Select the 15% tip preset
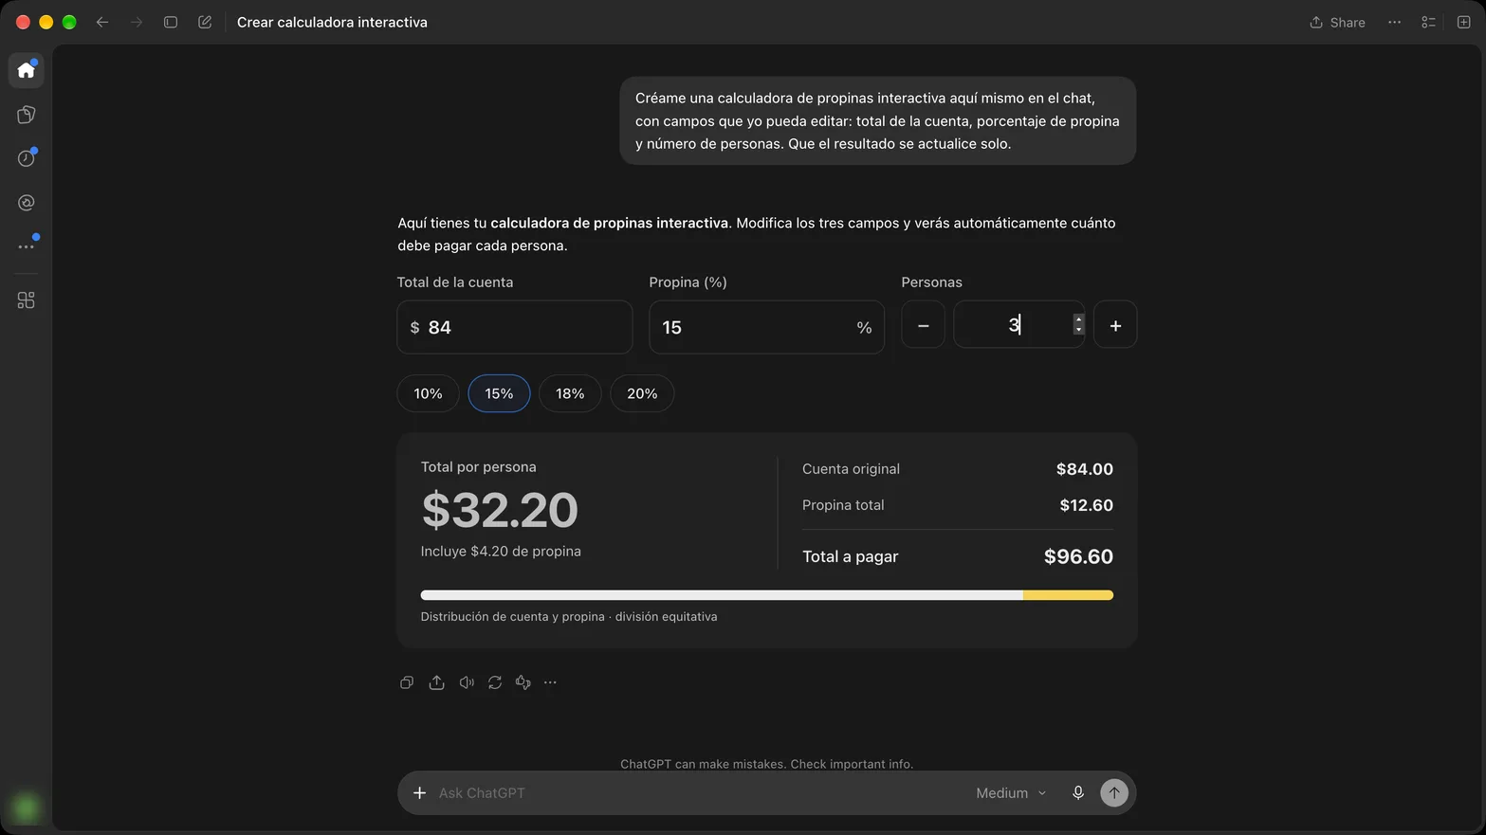1486x835 pixels. pos(499,393)
